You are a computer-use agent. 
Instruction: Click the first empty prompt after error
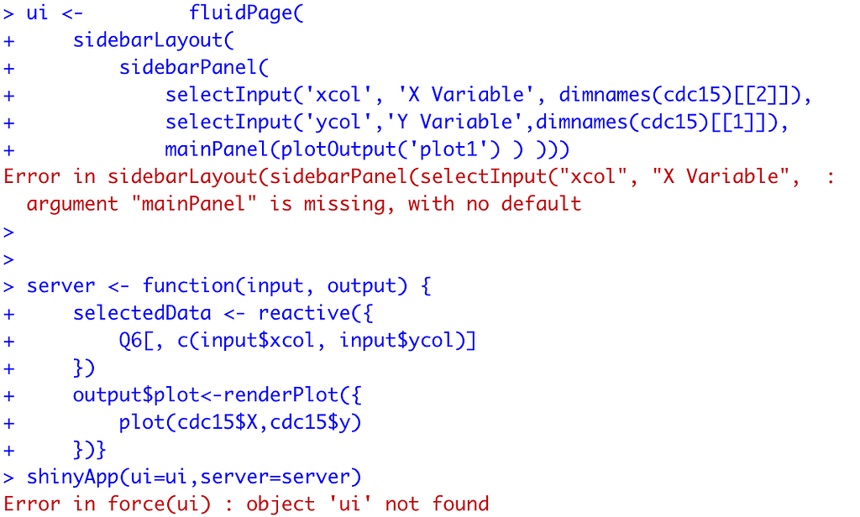pos(8,232)
